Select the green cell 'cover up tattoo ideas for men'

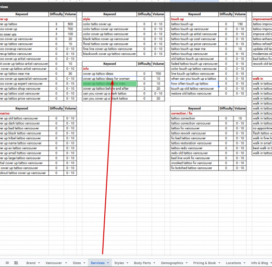click(109, 83)
